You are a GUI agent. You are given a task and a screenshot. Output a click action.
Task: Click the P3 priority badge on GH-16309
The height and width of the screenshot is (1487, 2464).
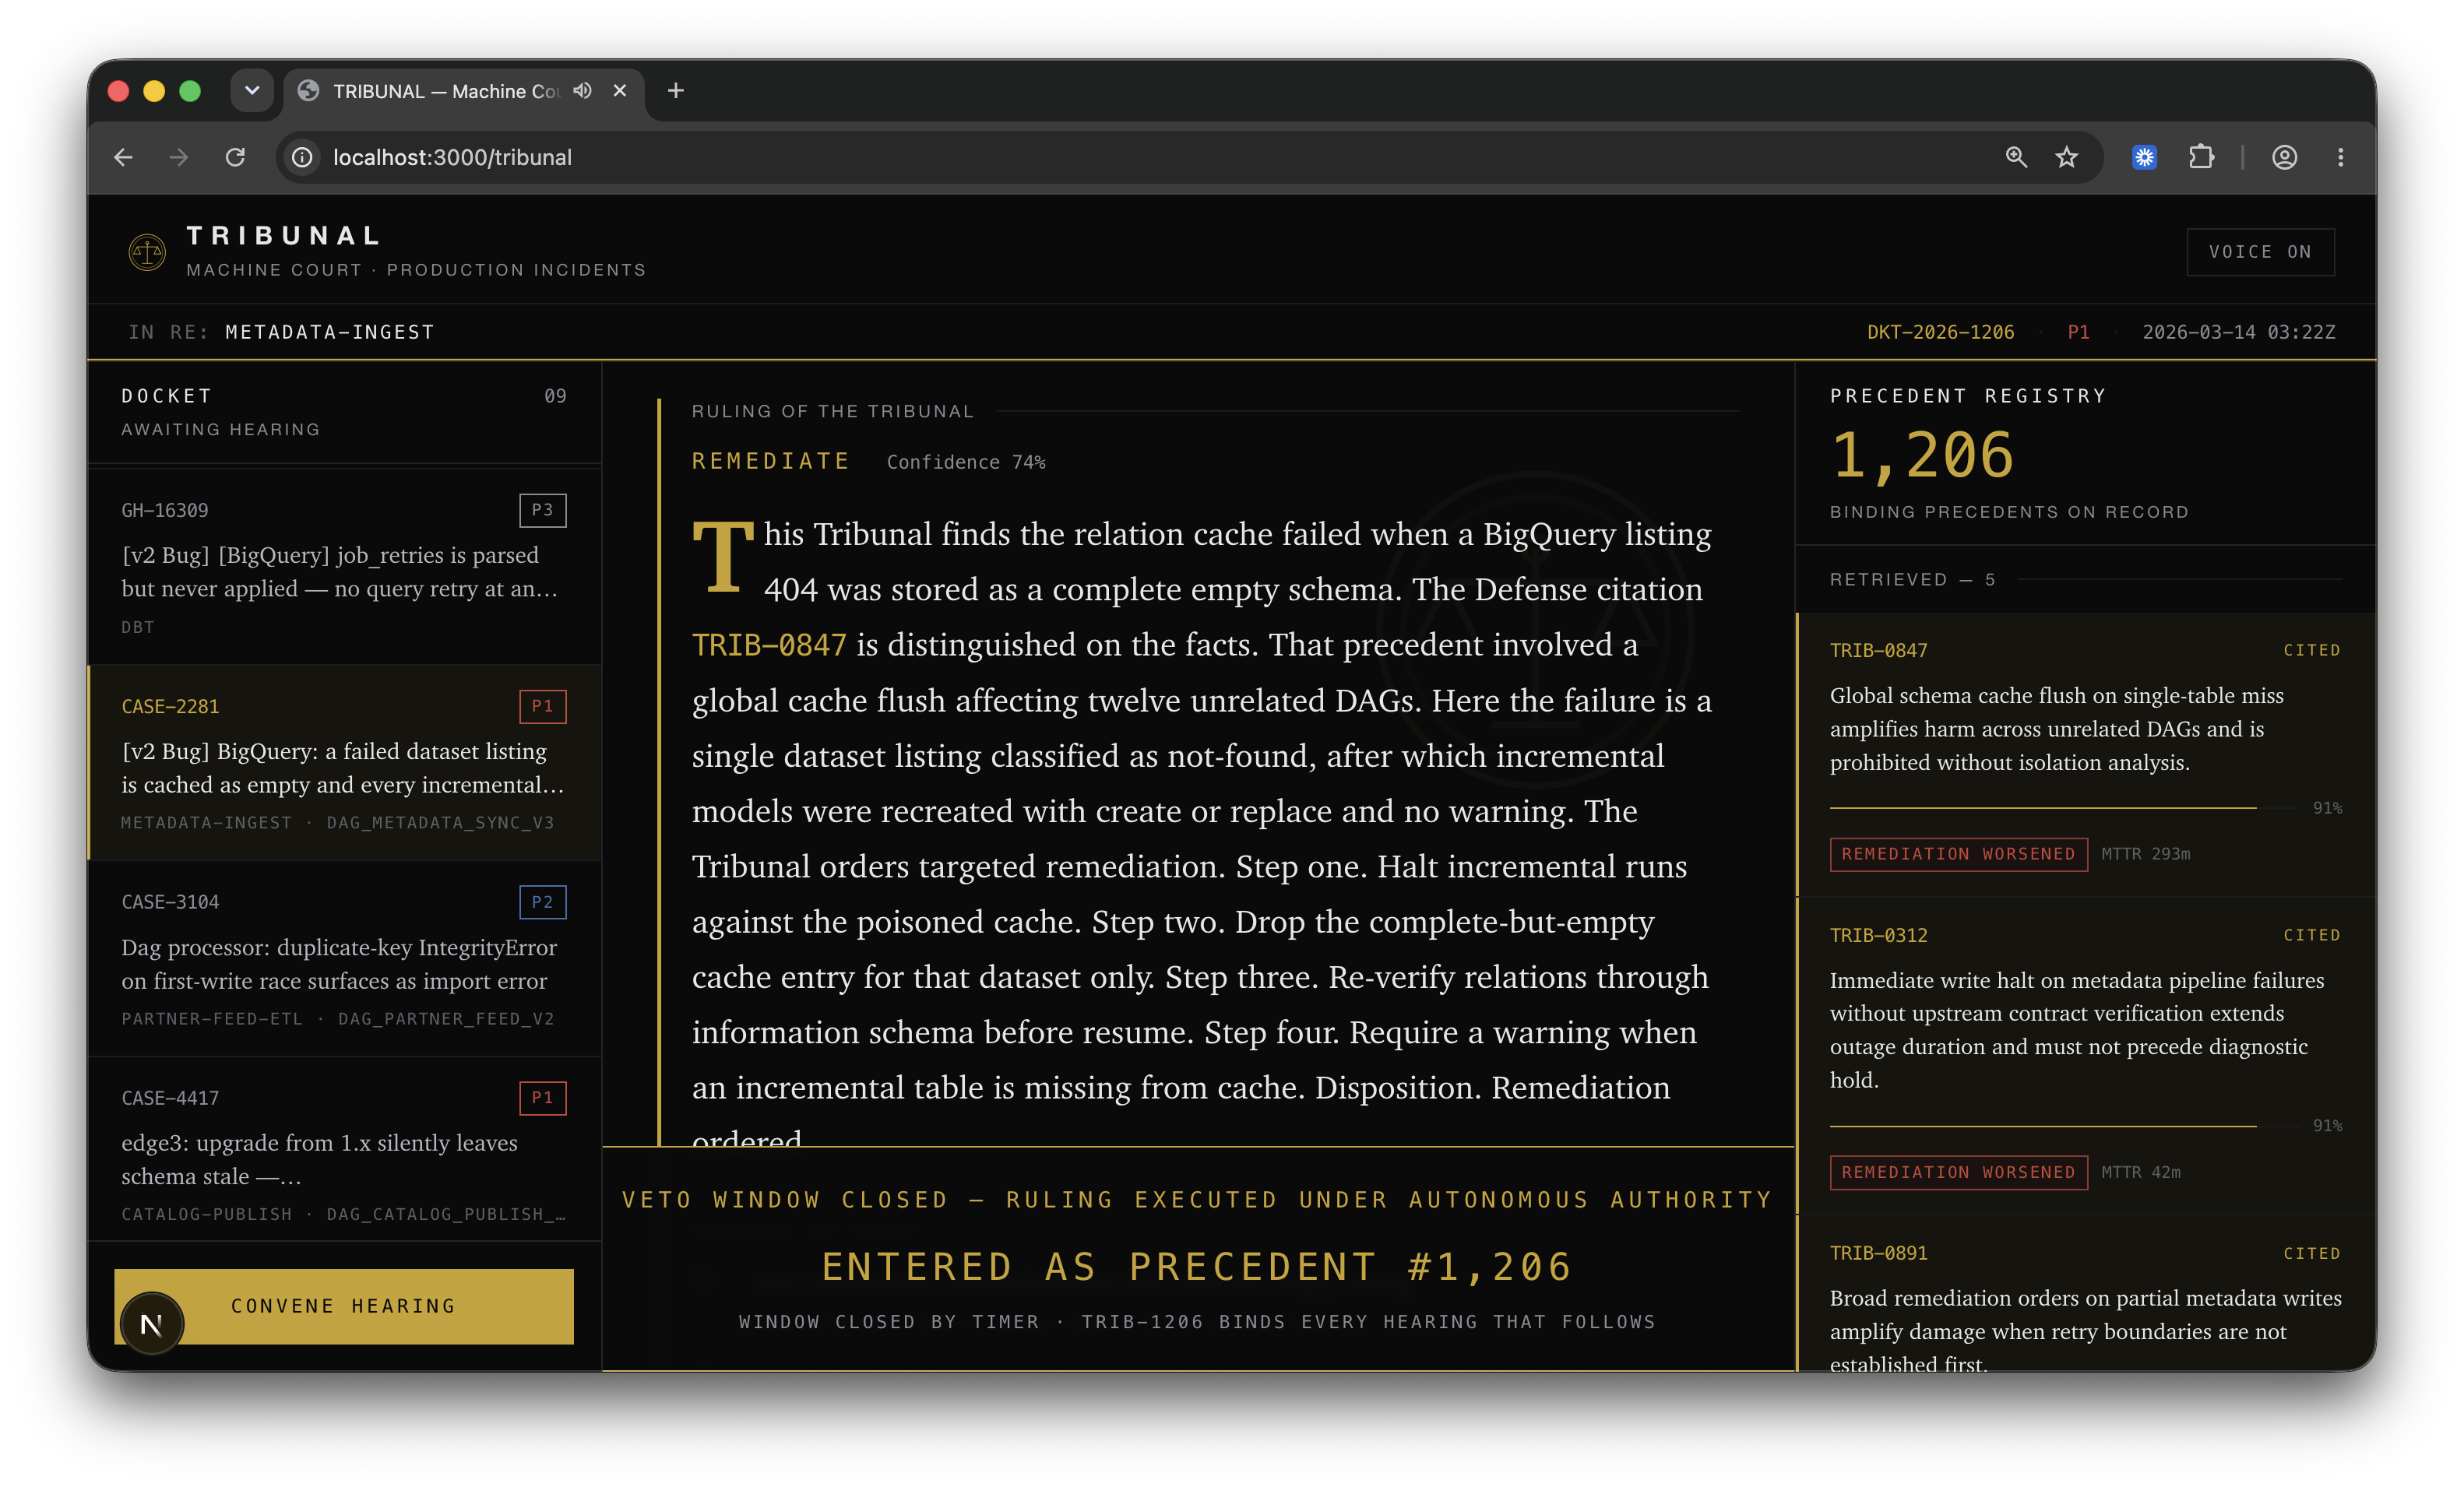pos(543,510)
